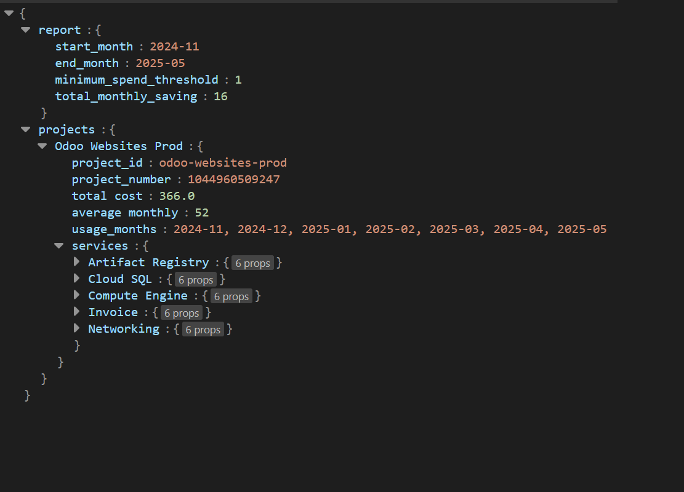The width and height of the screenshot is (684, 492).
Task: Click the Cloud SQL 6 props badge
Action: (195, 280)
